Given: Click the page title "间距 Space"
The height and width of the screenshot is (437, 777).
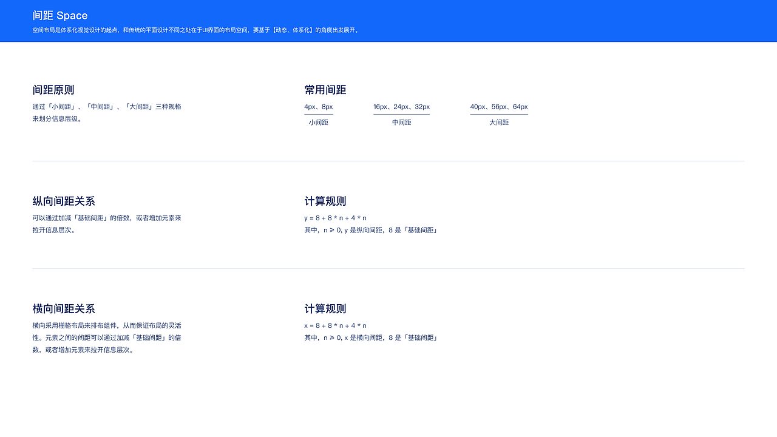Looking at the screenshot, I should pyautogui.click(x=60, y=16).
